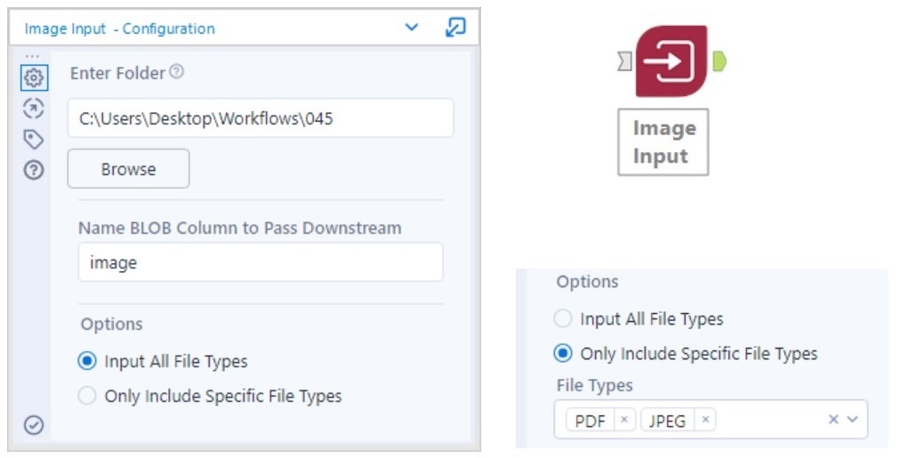This screenshot has height=458, width=900.
Task: Open the Help question mark icon in the sidebar
Action: (x=34, y=170)
